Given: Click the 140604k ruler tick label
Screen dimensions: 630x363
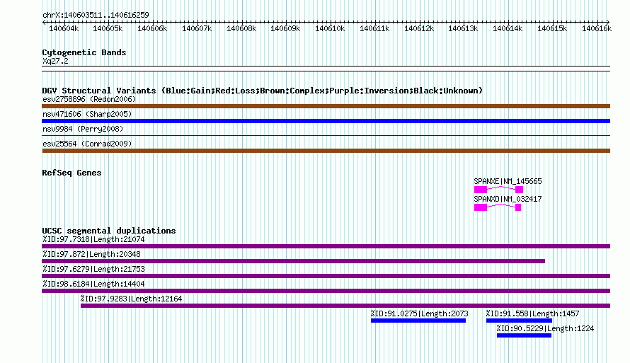Looking at the screenshot, I should (x=64, y=28).
